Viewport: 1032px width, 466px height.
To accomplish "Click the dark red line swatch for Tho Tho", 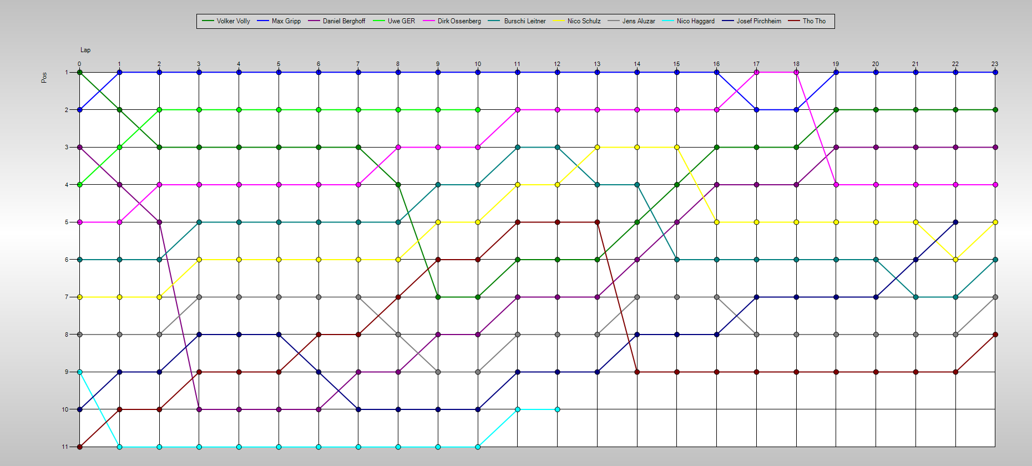I will 793,21.
